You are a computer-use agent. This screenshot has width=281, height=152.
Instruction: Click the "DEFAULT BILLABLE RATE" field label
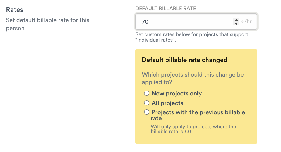pyautogui.click(x=166, y=9)
